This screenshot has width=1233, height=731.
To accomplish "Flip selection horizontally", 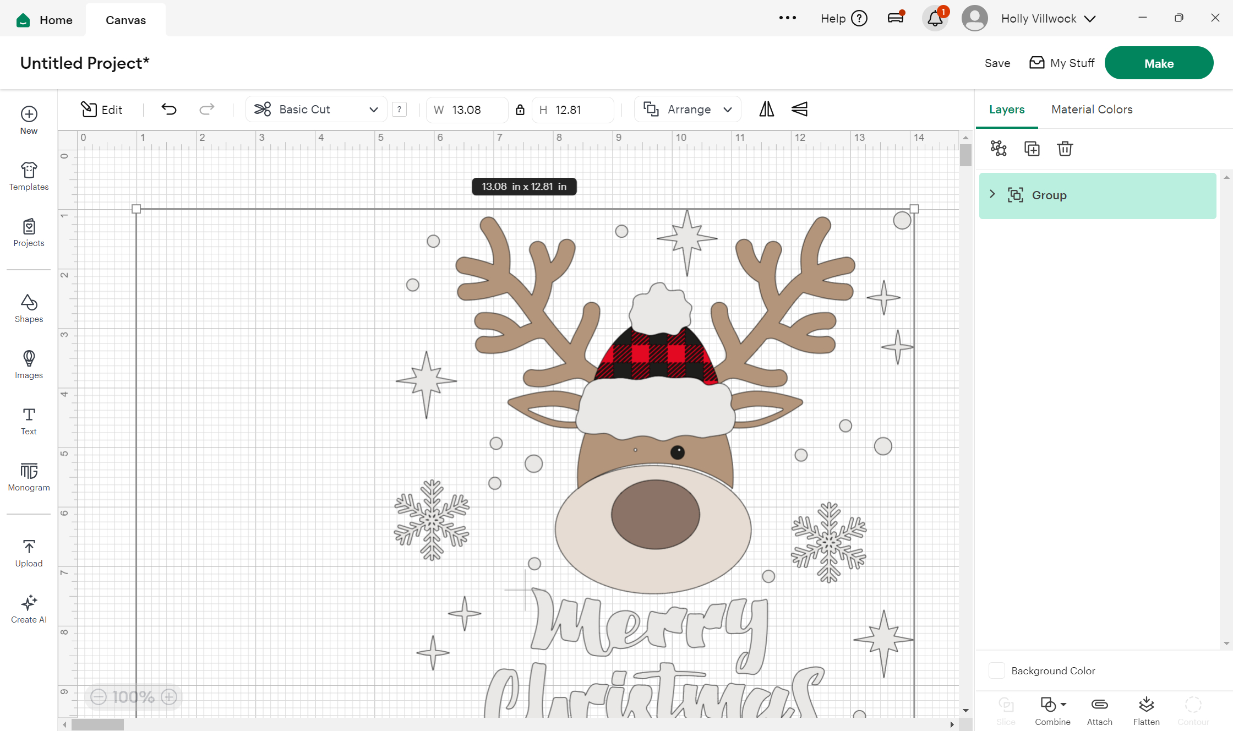I will [766, 110].
